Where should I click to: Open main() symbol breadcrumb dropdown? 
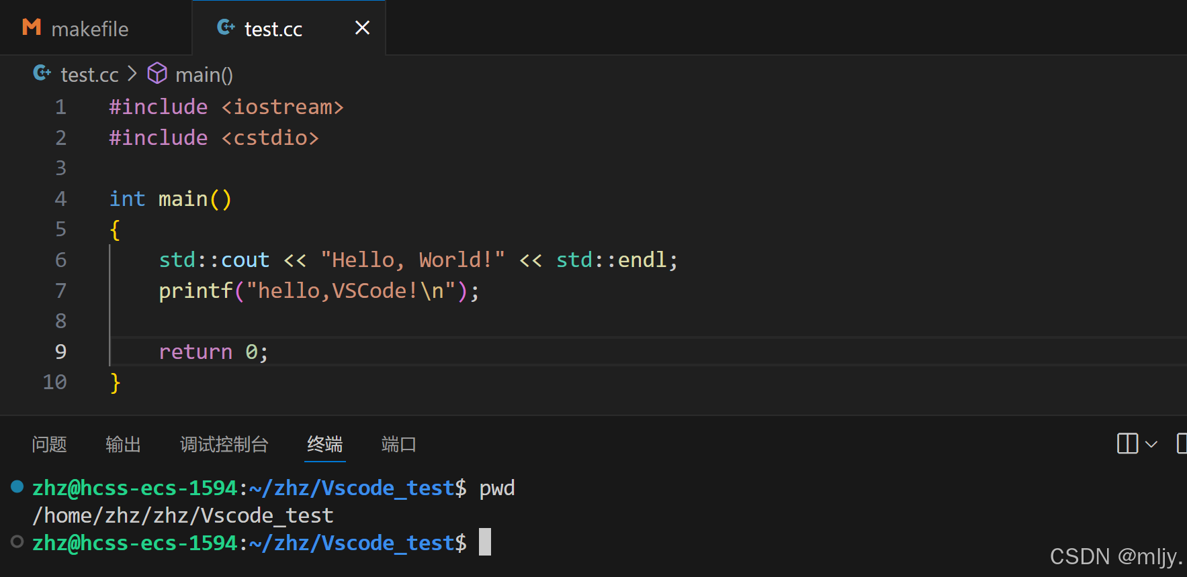pyautogui.click(x=204, y=74)
